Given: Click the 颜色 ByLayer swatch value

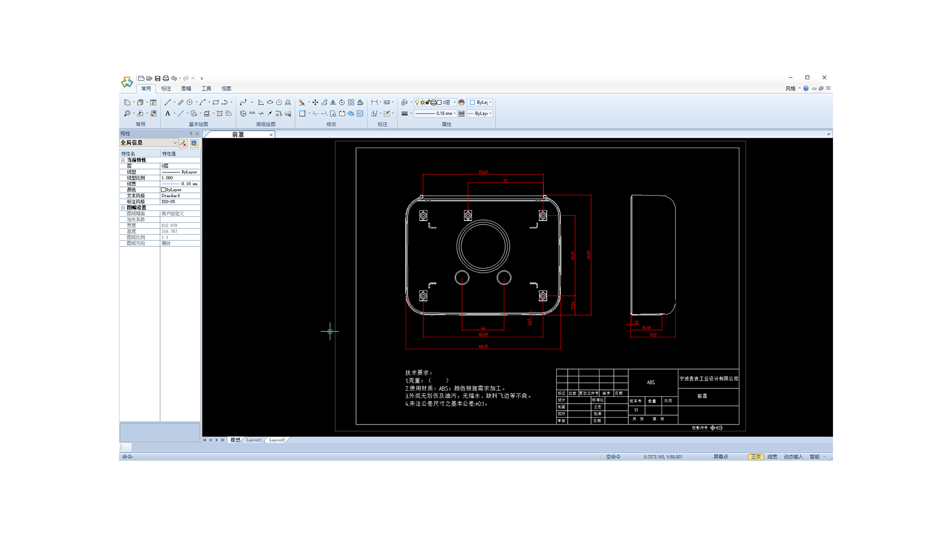Looking at the screenshot, I should click(180, 190).
